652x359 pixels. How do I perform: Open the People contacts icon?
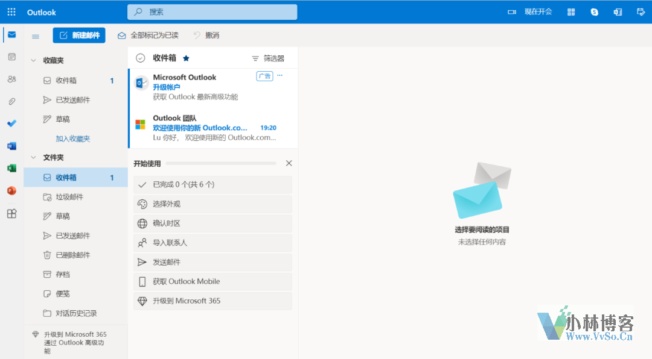click(11, 79)
